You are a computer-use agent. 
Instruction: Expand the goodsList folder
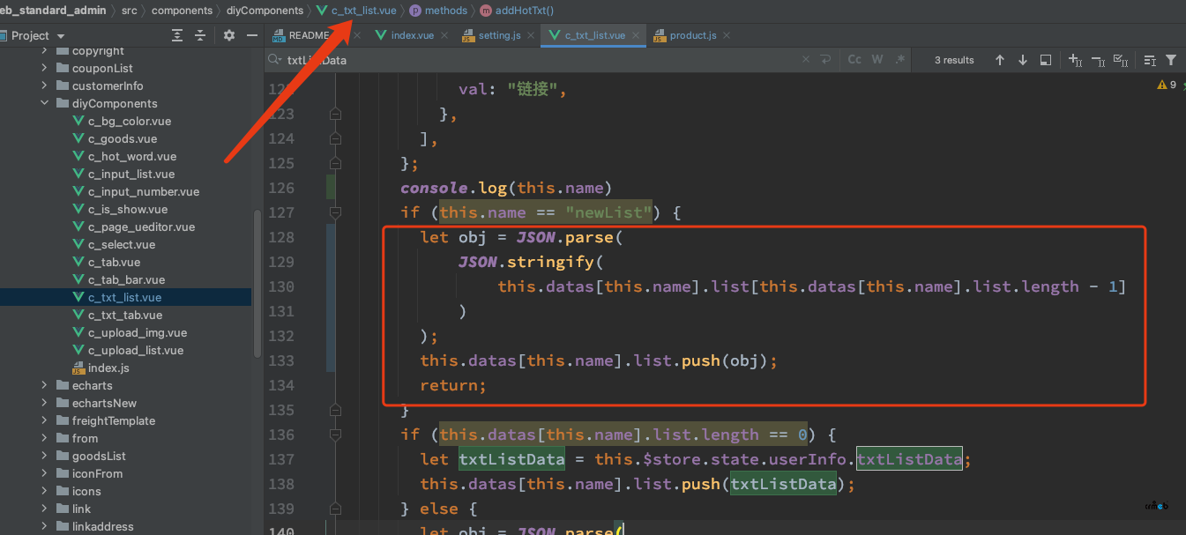[x=44, y=456]
